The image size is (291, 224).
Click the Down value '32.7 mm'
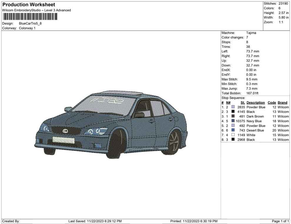tap(253, 65)
